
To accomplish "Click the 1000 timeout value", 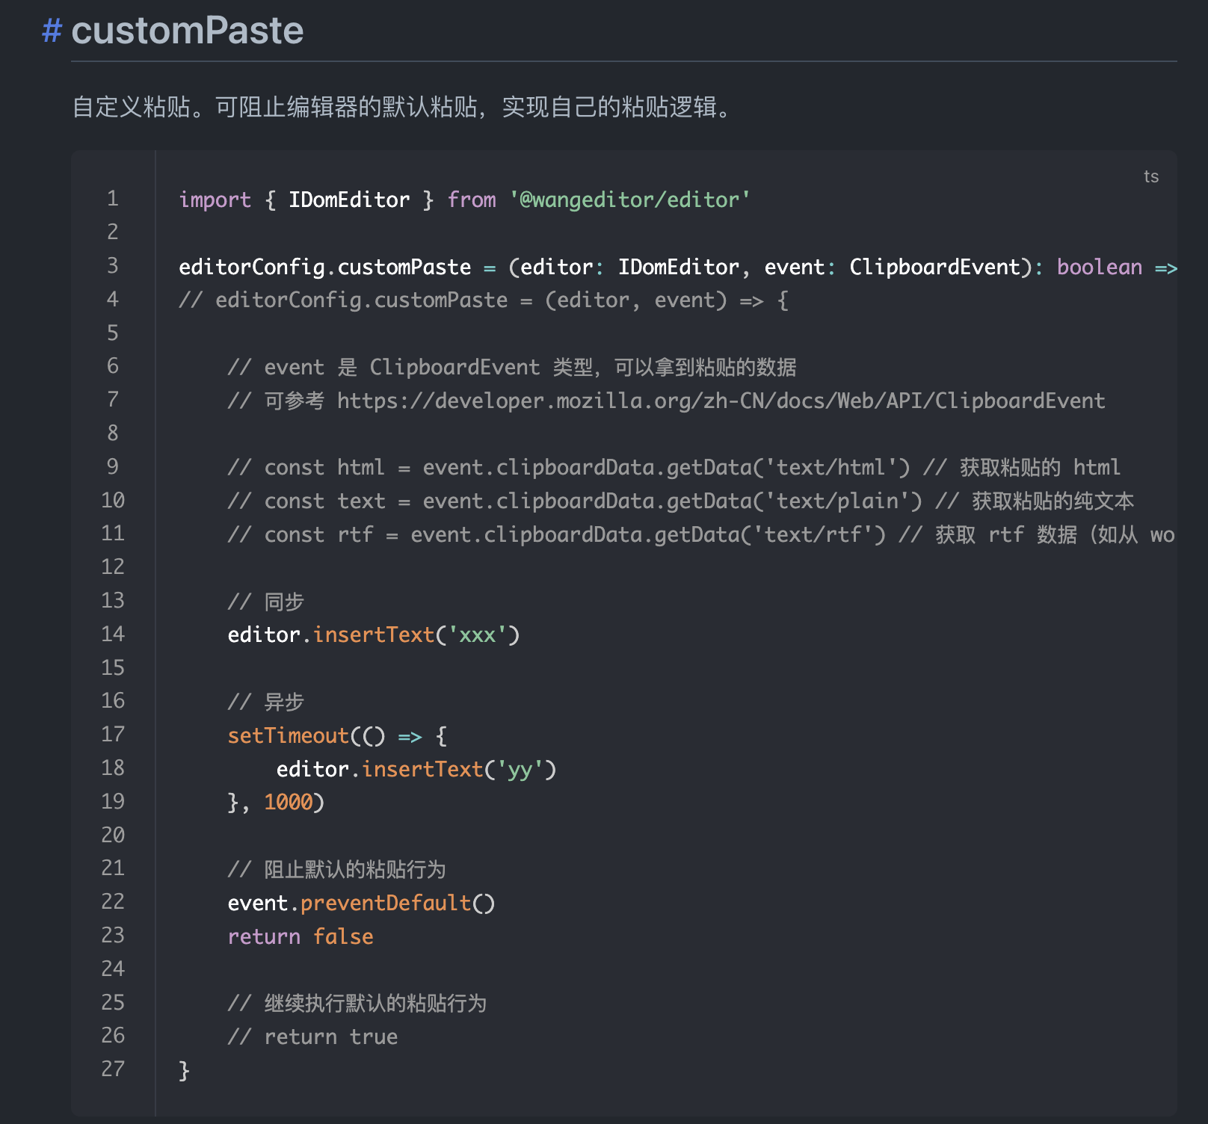I will coord(288,802).
